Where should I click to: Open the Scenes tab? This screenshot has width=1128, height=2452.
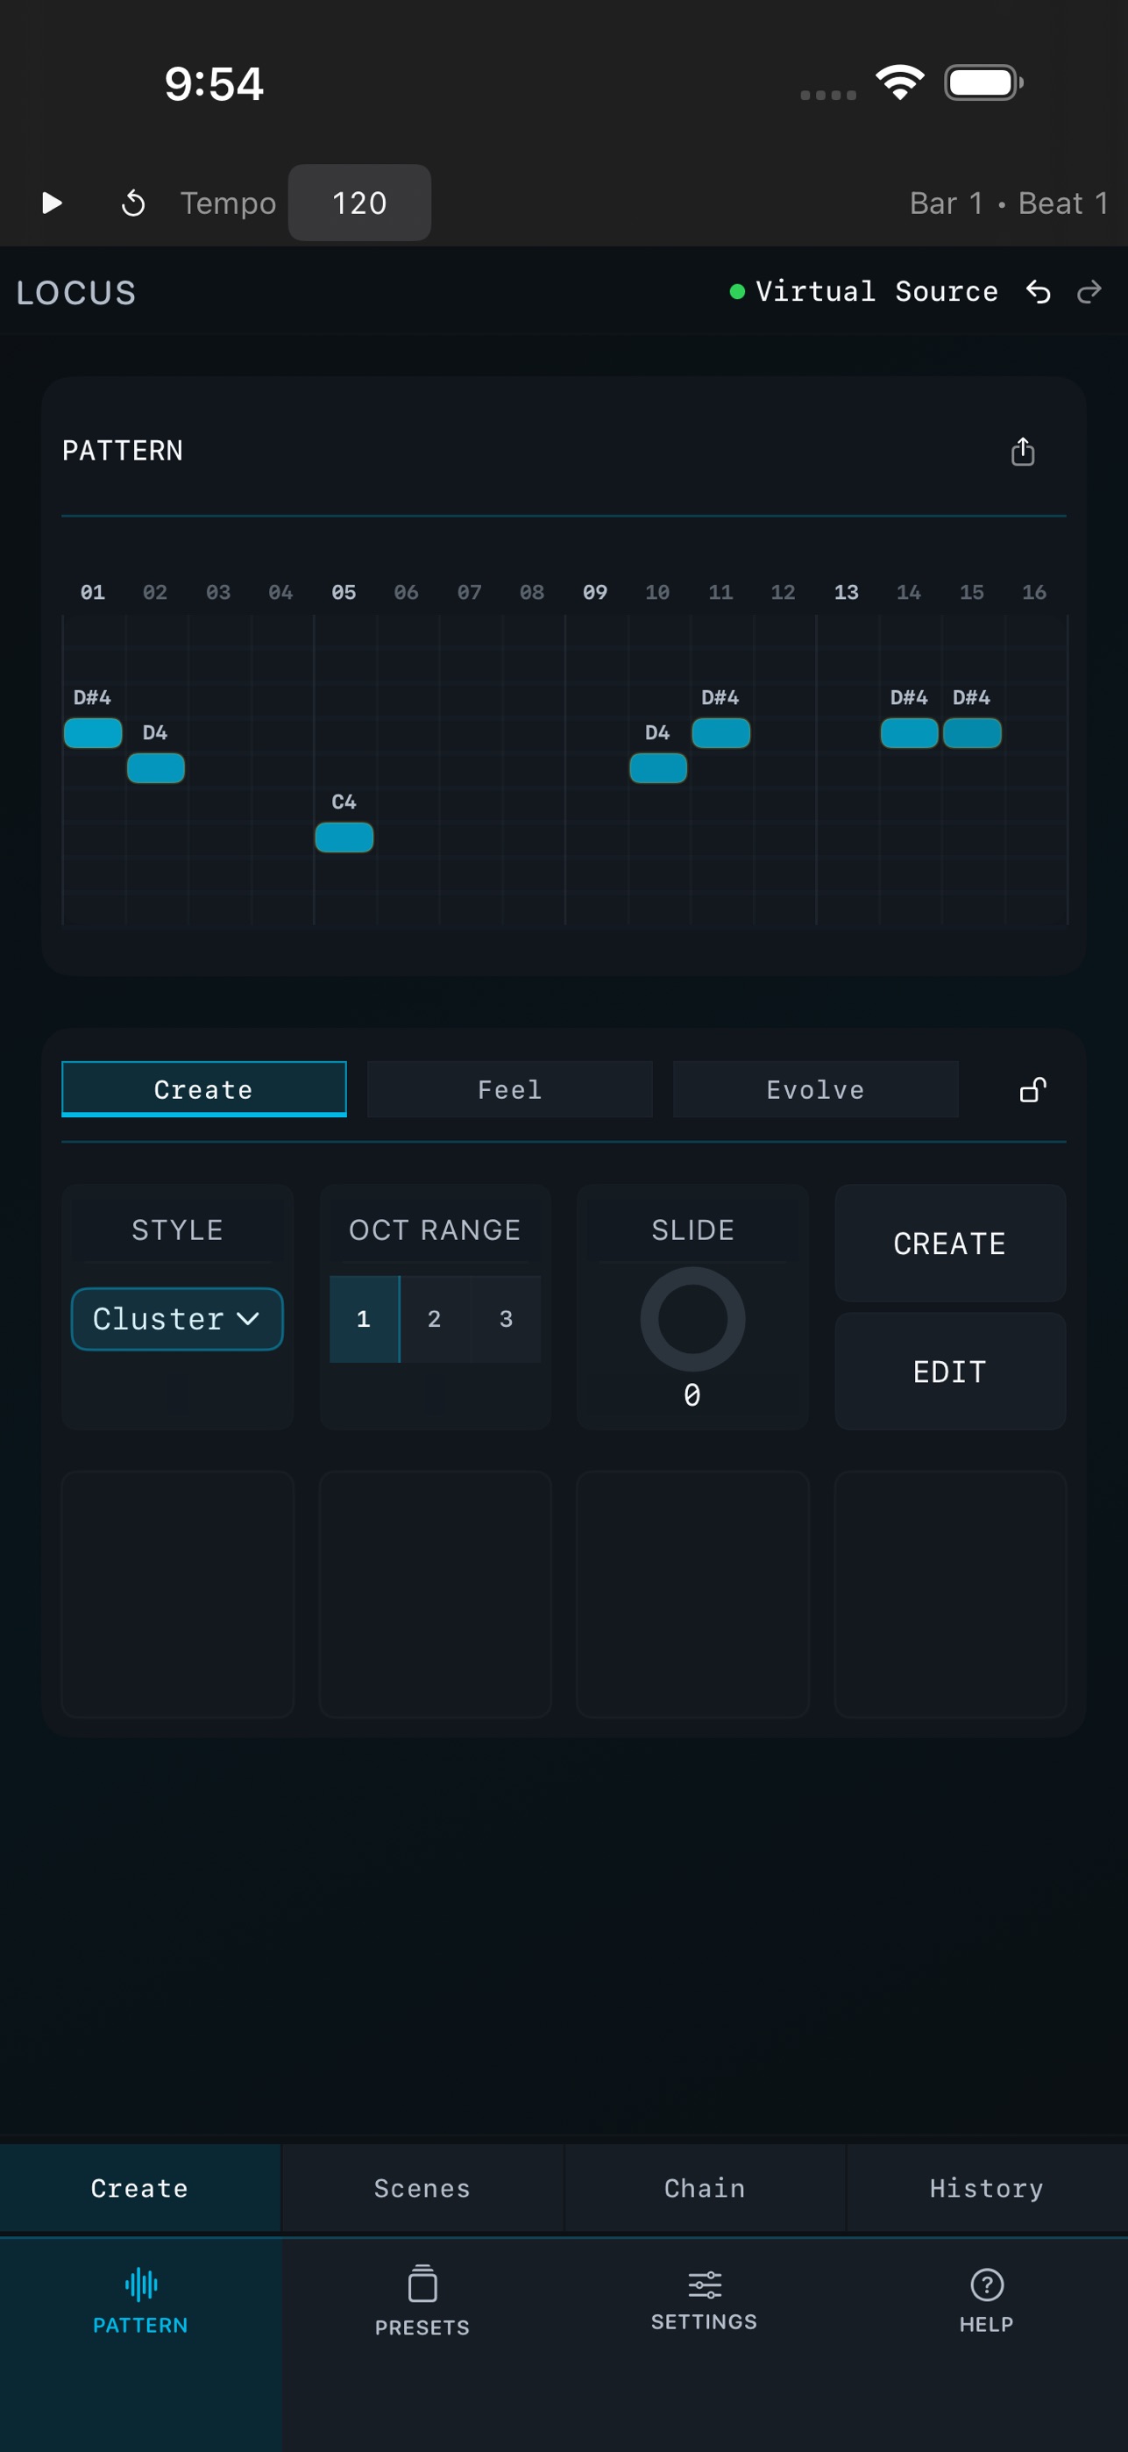(x=422, y=2187)
